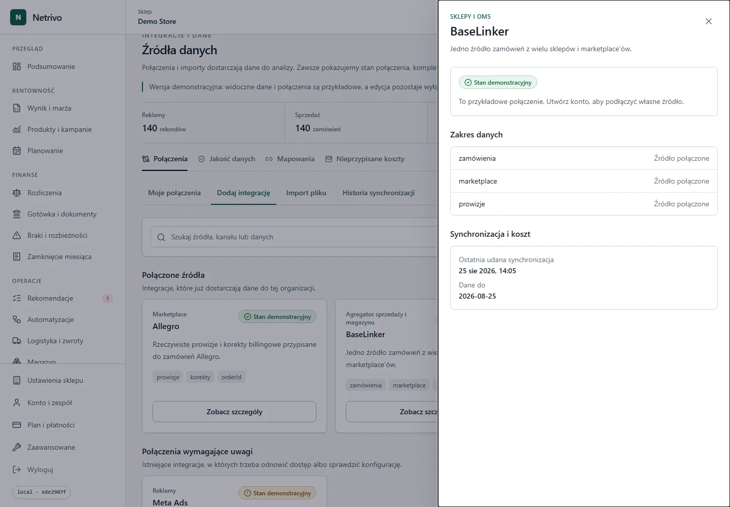The width and height of the screenshot is (730, 507).
Task: Click the Produkty i kampanie chart icon
Action: click(17, 129)
